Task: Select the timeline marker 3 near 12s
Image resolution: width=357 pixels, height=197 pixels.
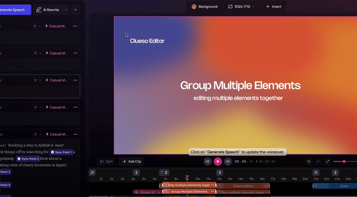Action: coord(219,173)
